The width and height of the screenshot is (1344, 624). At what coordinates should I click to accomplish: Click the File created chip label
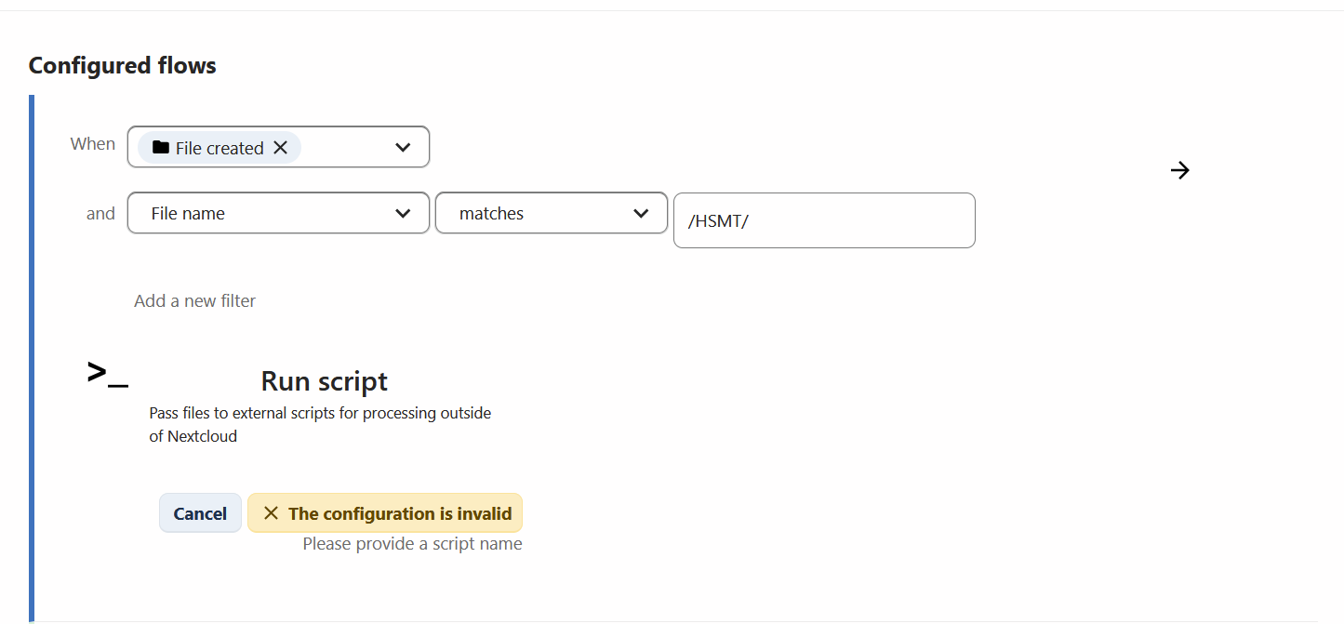(x=220, y=148)
